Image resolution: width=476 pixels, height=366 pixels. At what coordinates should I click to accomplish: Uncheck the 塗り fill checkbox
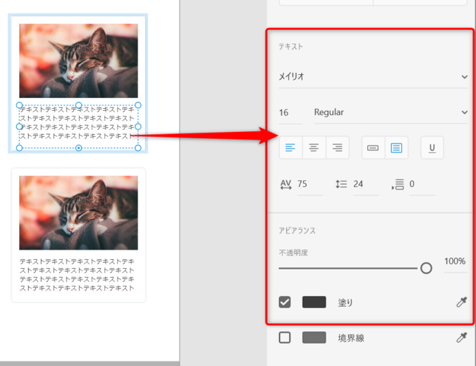(285, 302)
